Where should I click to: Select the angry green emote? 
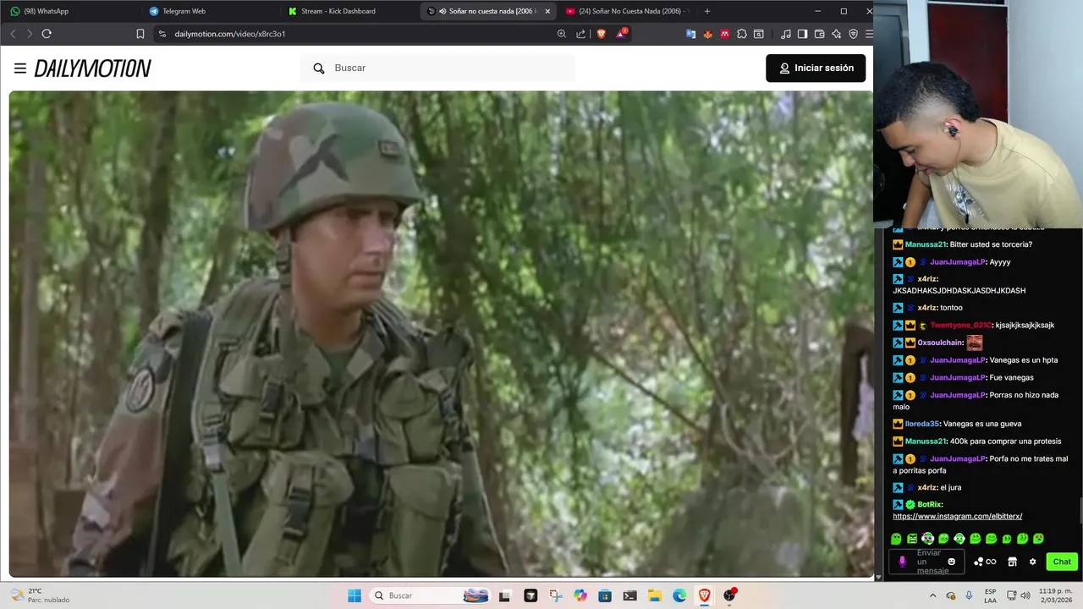[x=912, y=539]
